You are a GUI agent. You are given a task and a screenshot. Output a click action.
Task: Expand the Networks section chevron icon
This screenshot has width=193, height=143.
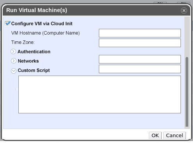[x=14, y=61]
